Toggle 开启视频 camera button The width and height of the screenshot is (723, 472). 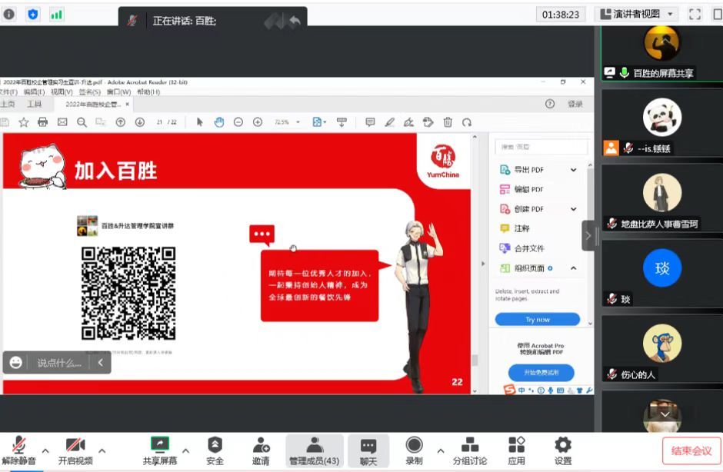coord(75,446)
